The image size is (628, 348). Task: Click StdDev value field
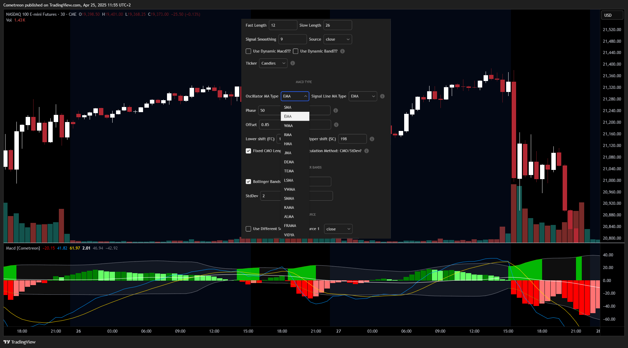tap(271, 196)
